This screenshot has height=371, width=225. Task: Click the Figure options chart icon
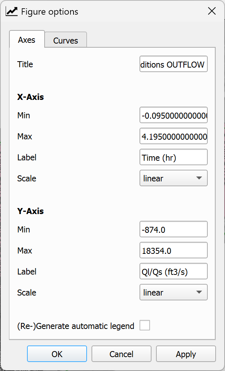11,11
